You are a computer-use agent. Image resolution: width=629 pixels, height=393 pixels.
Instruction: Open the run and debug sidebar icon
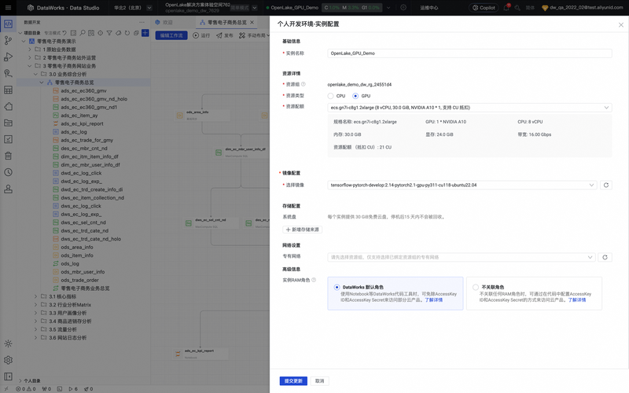coord(8,57)
